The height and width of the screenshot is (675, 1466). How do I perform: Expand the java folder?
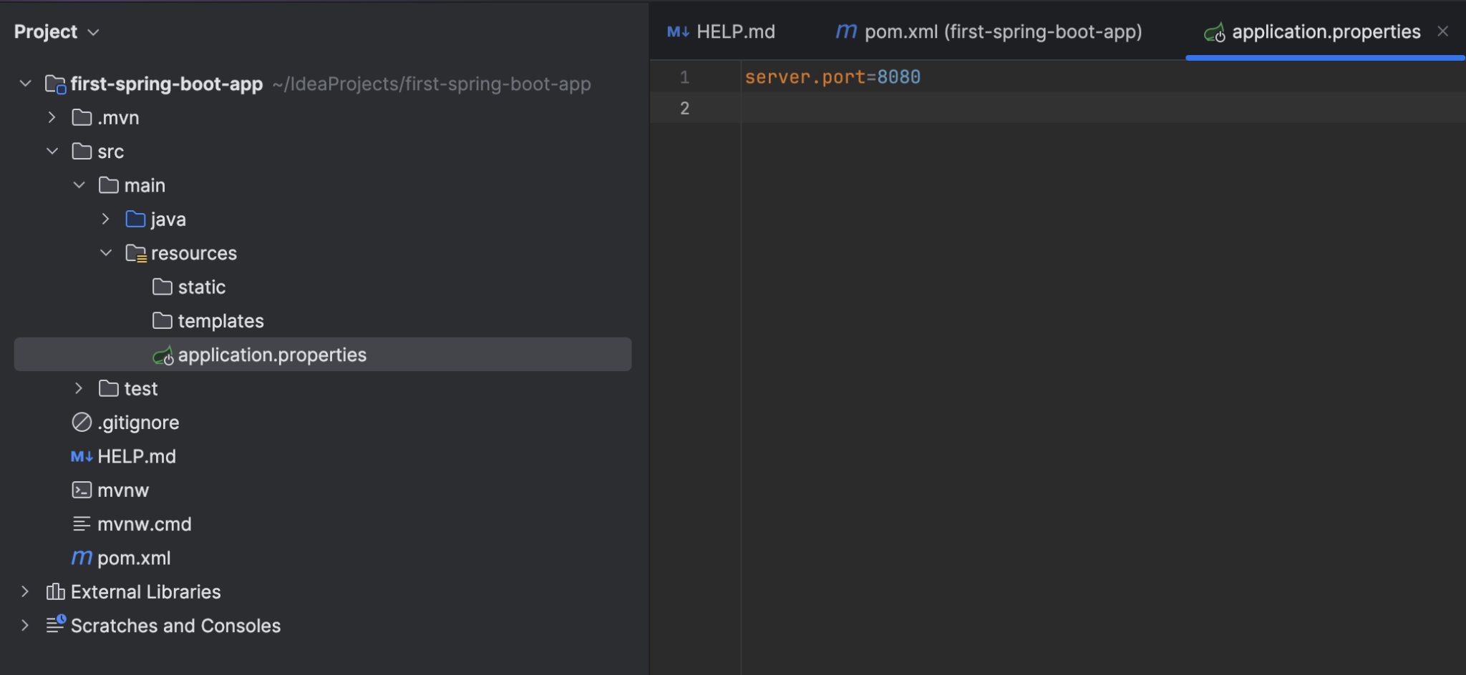click(x=106, y=219)
